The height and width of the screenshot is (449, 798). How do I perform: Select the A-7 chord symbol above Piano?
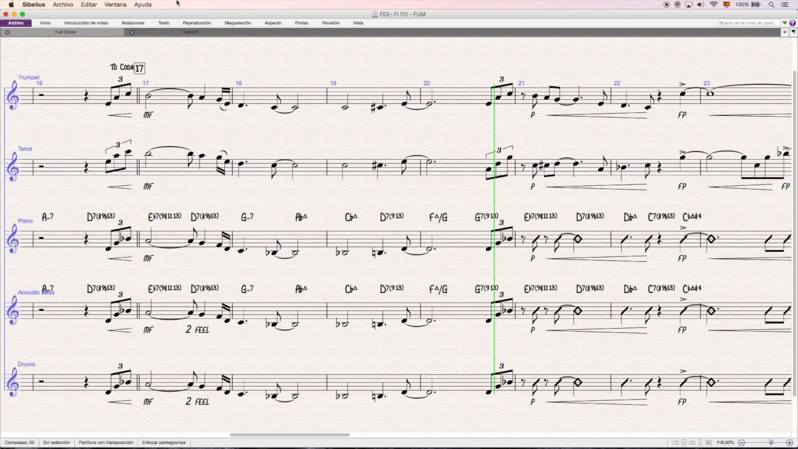(47, 217)
